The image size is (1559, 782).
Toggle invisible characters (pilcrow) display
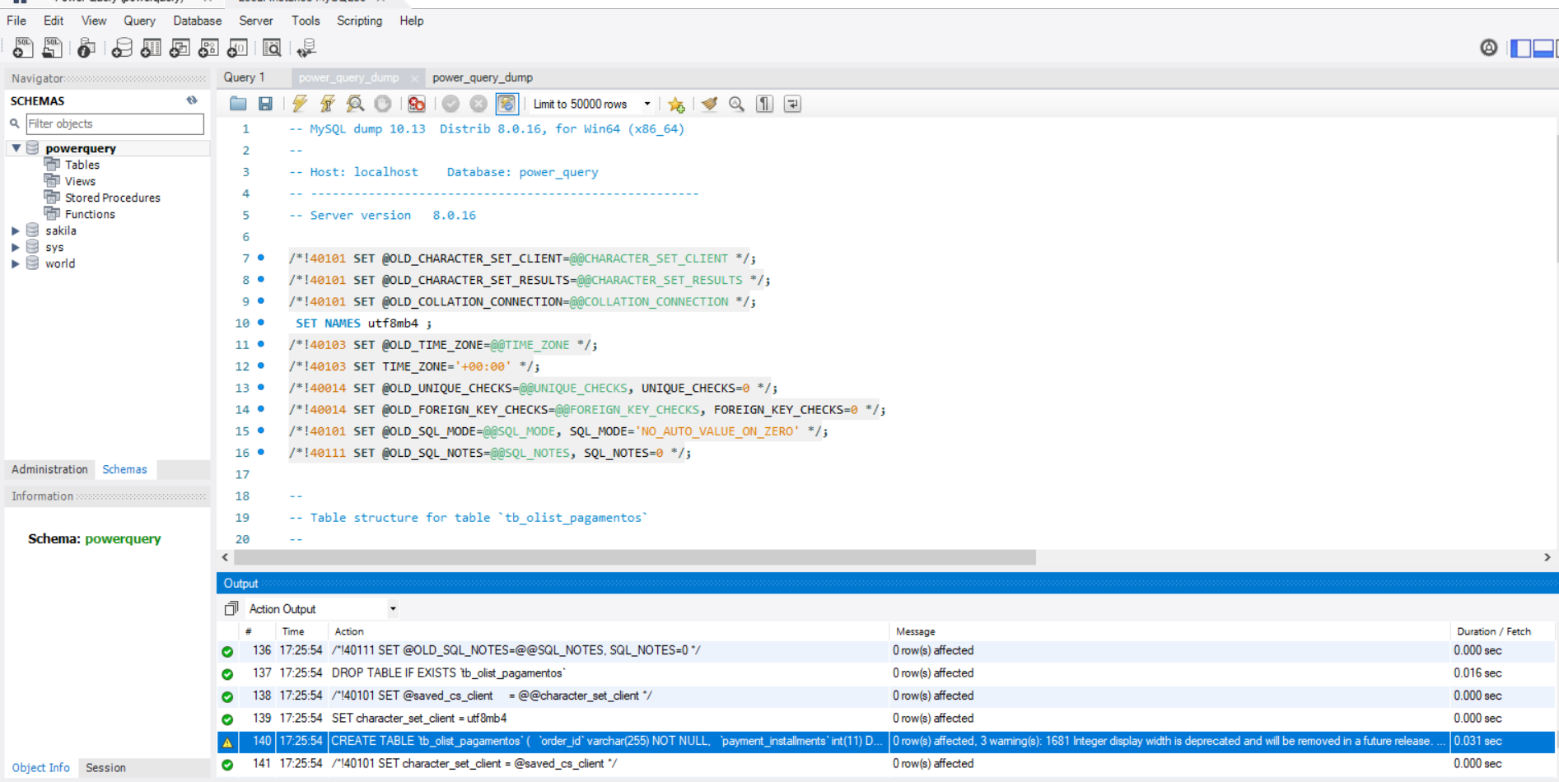point(765,104)
